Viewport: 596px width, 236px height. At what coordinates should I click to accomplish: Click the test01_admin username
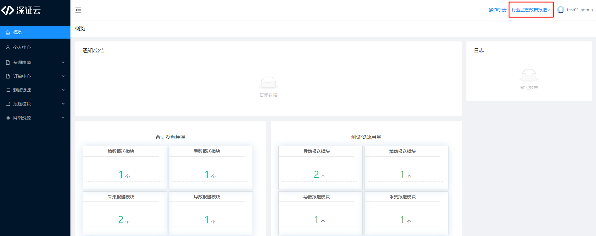580,10
